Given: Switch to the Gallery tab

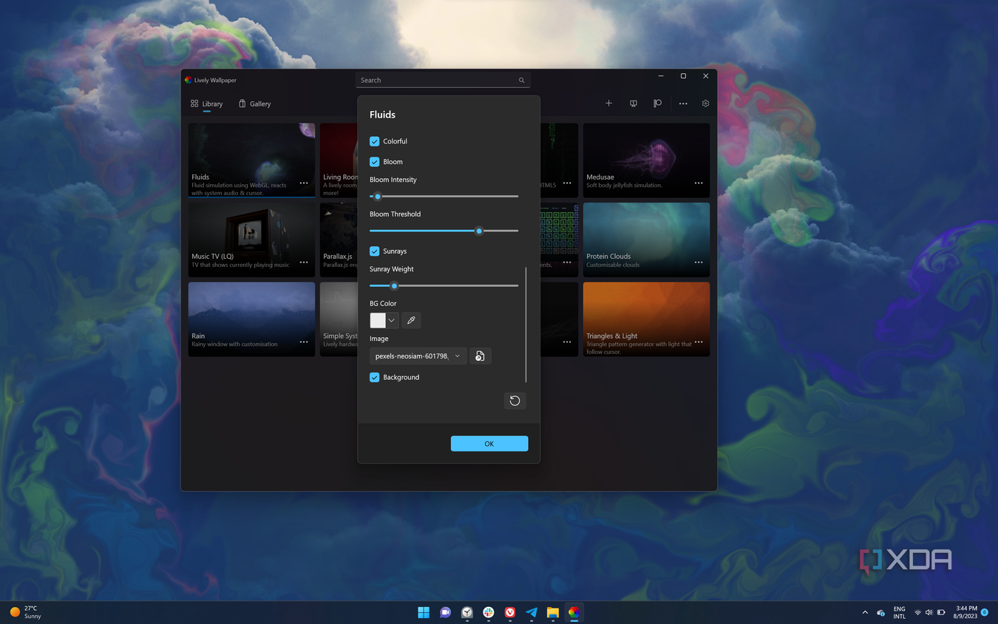Looking at the screenshot, I should [254, 104].
